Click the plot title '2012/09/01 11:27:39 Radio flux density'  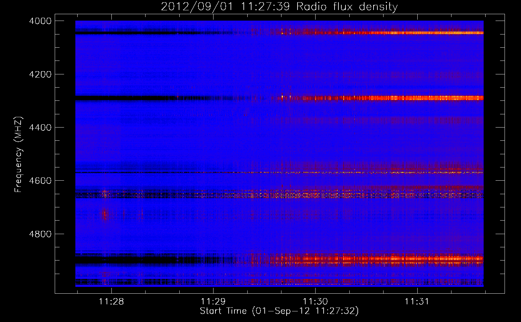tap(279, 6)
